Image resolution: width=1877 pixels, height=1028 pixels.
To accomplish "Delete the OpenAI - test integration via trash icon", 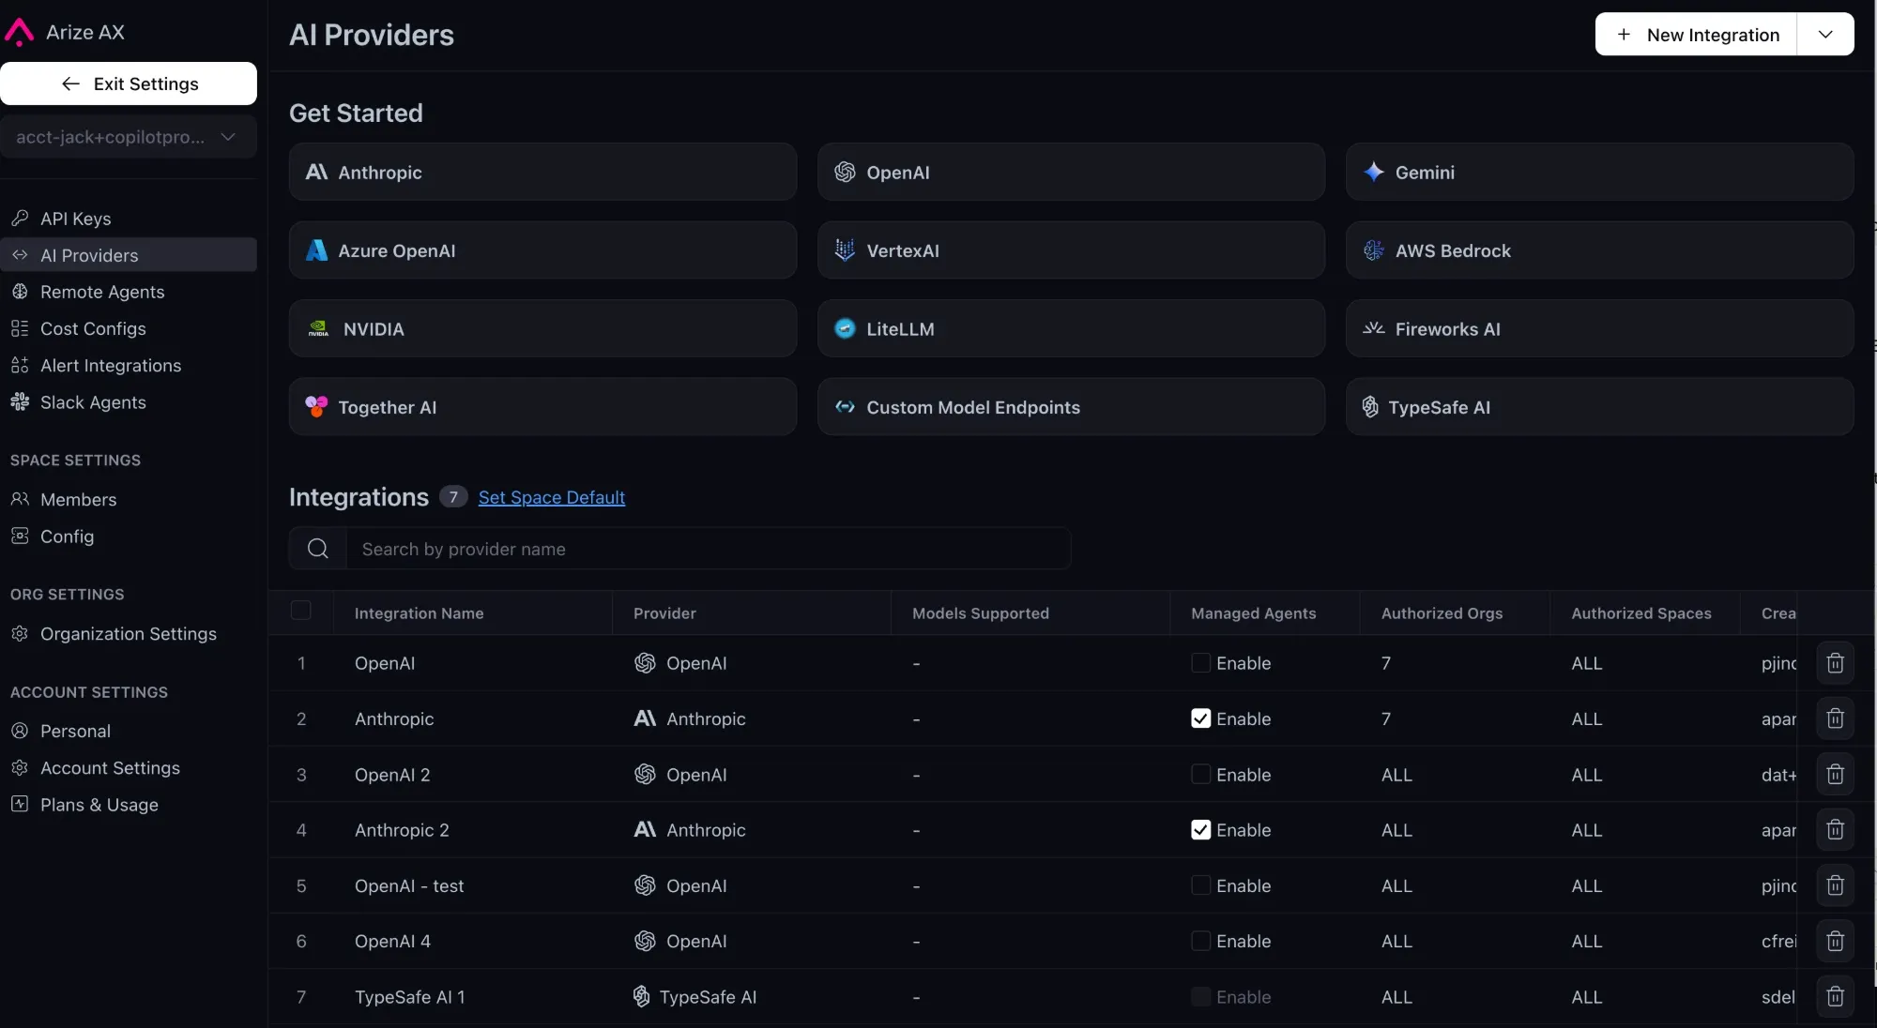I will 1835,885.
